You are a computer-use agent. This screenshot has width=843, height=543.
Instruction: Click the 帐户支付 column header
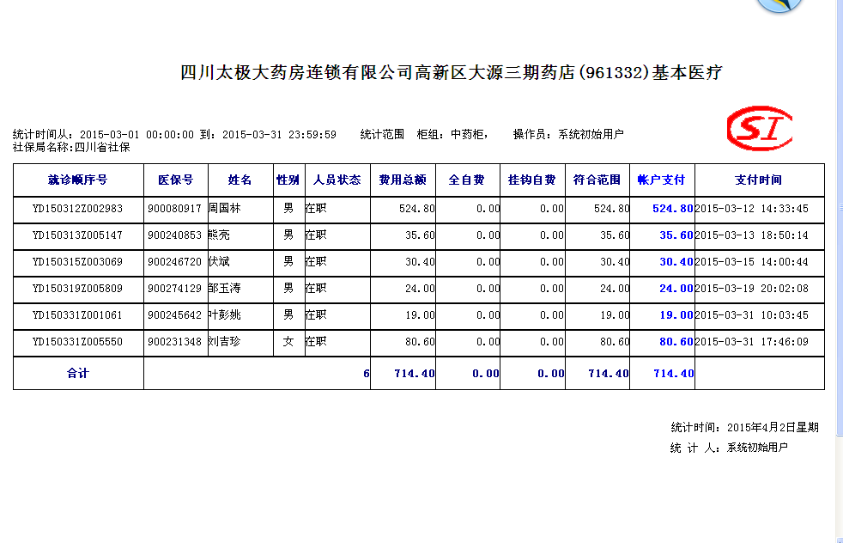(661, 180)
